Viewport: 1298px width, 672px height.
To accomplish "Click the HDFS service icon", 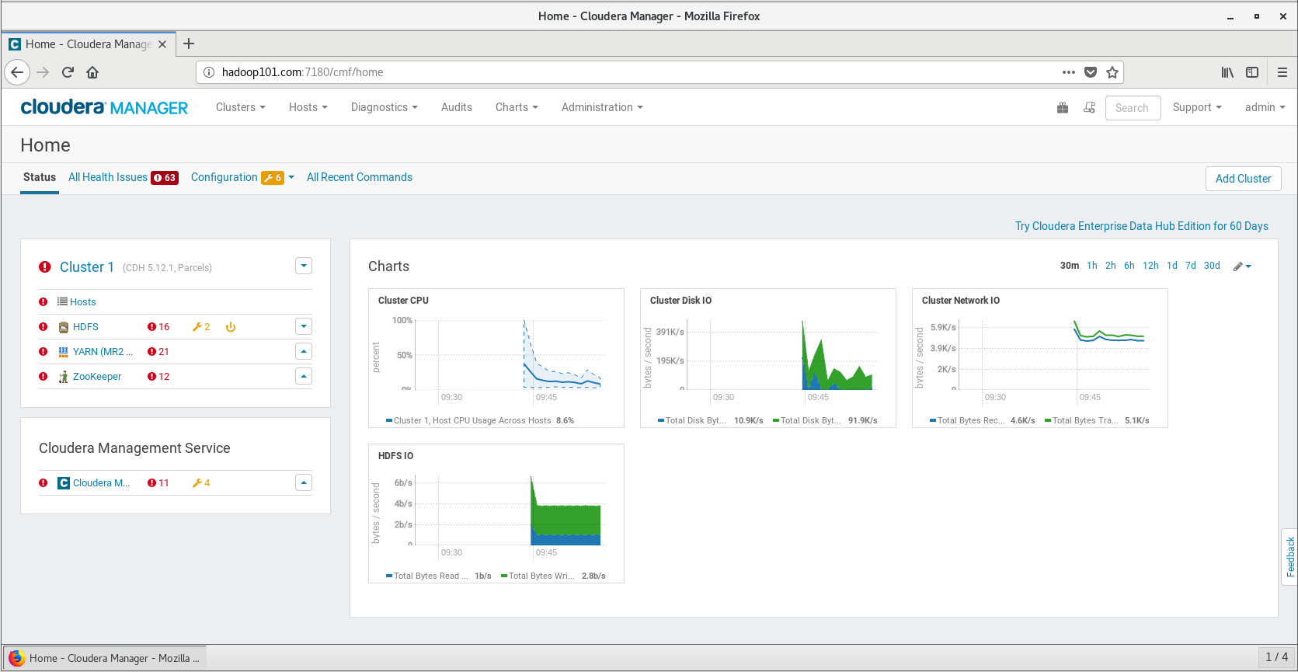I will click(64, 327).
